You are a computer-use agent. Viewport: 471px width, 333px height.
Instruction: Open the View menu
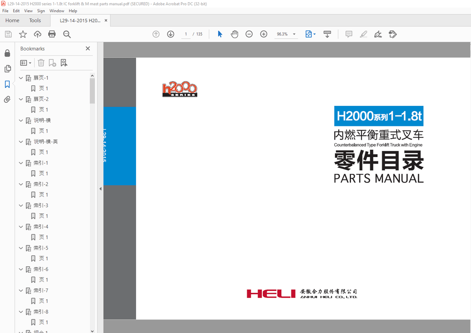coord(28,11)
